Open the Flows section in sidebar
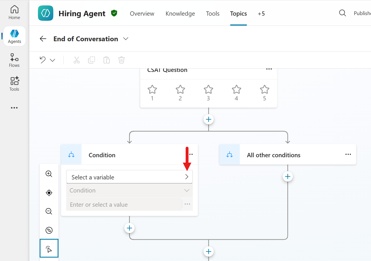This screenshot has width=371, height=261. coord(14,60)
